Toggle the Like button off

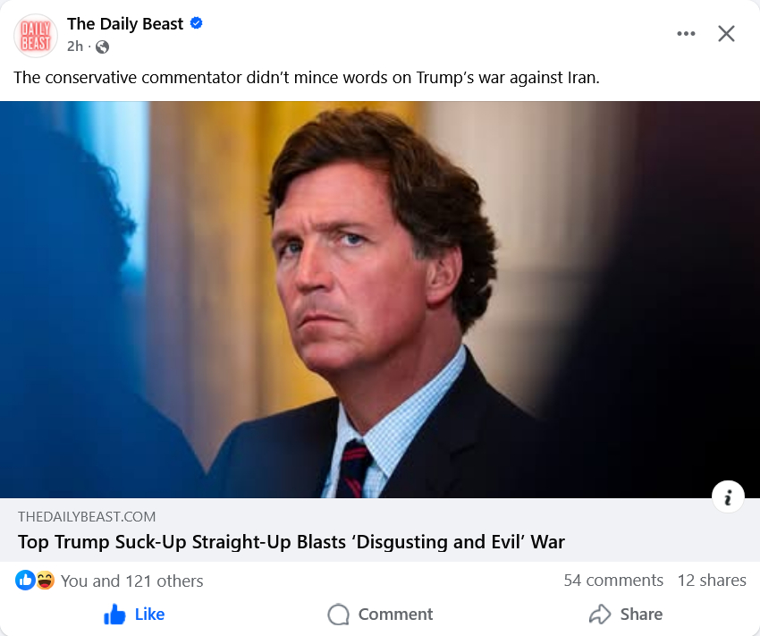[x=134, y=615]
